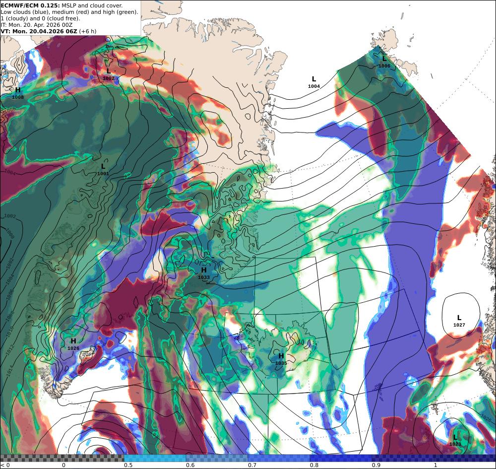Click the 'Low clouds (blue), medium (red)' legend line
496x469 pixels.
(x=69, y=12)
